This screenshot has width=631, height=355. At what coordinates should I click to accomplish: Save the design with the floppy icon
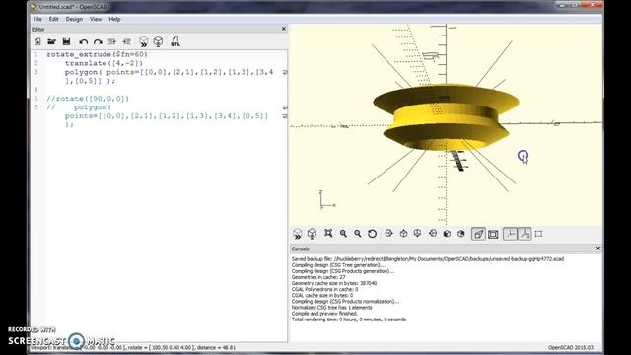pos(66,41)
